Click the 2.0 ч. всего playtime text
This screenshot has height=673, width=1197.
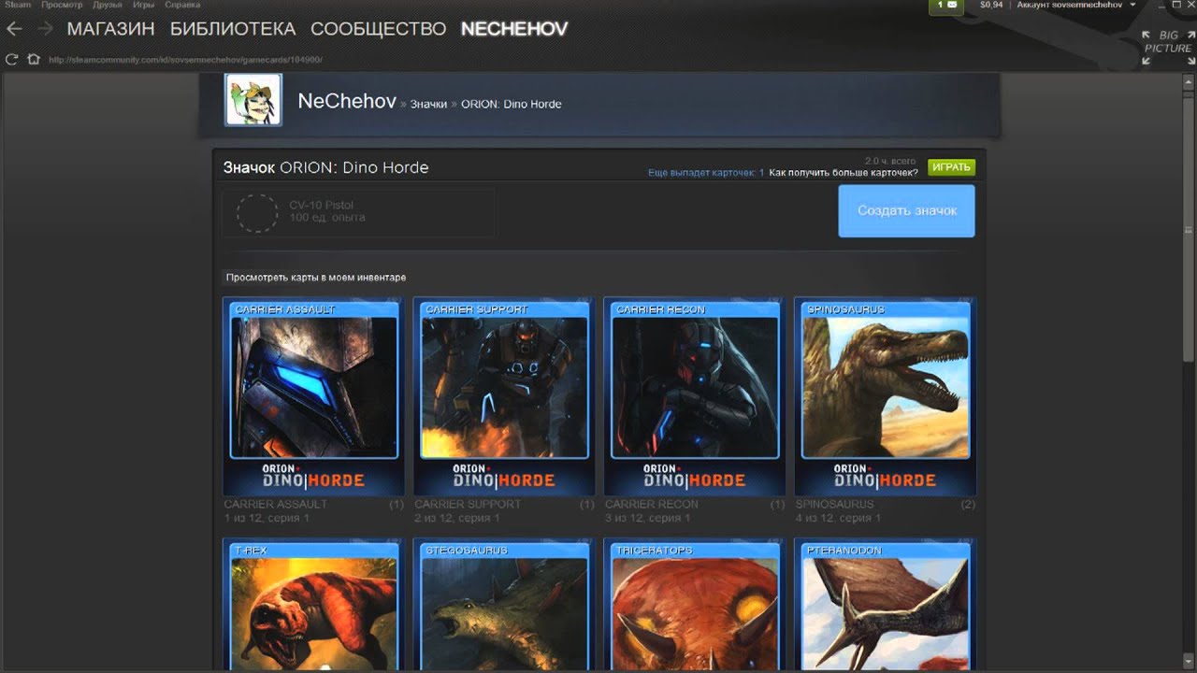(889, 161)
